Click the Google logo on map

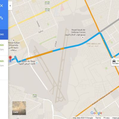[x=96, y=113]
